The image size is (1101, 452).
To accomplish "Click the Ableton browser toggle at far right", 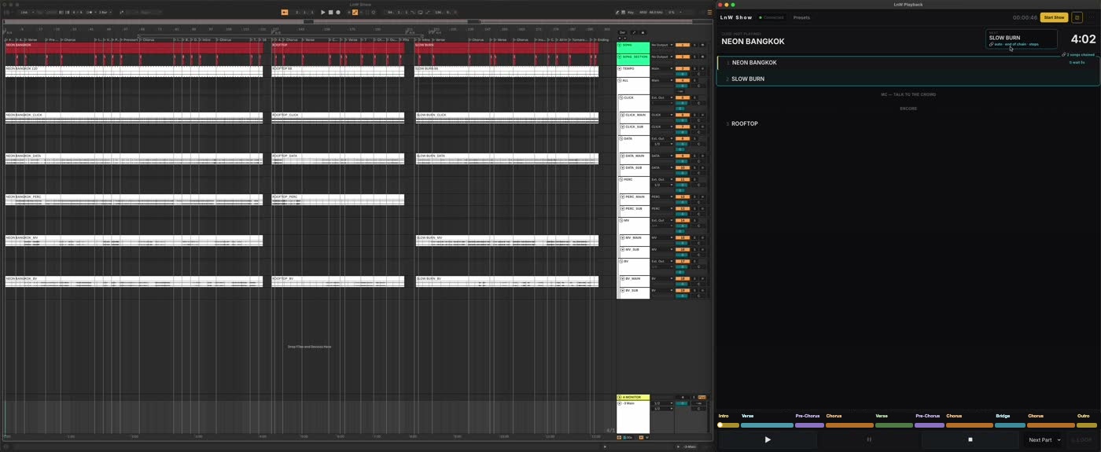I will tap(709, 13).
